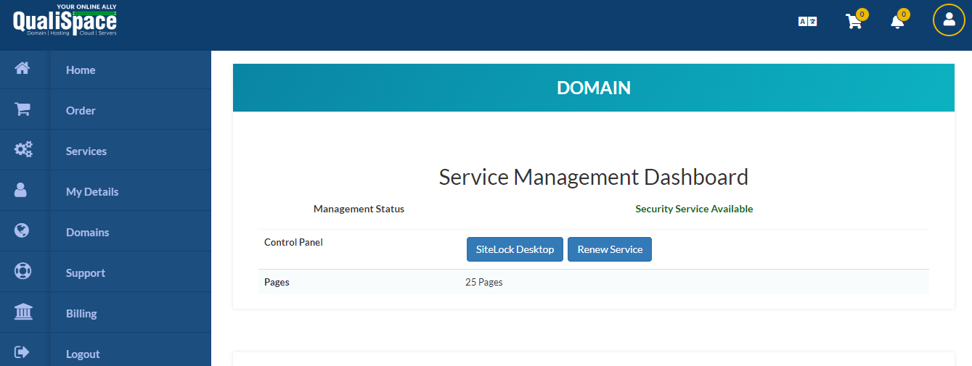Click the Logout arrow icon

click(x=22, y=353)
